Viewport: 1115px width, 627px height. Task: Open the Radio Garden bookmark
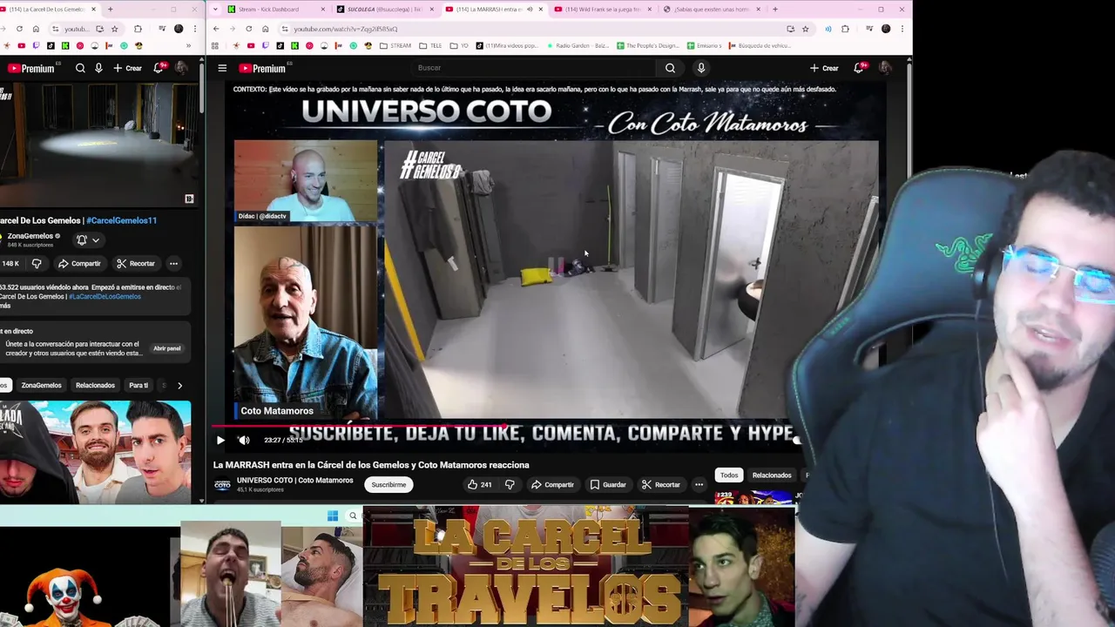577,46
